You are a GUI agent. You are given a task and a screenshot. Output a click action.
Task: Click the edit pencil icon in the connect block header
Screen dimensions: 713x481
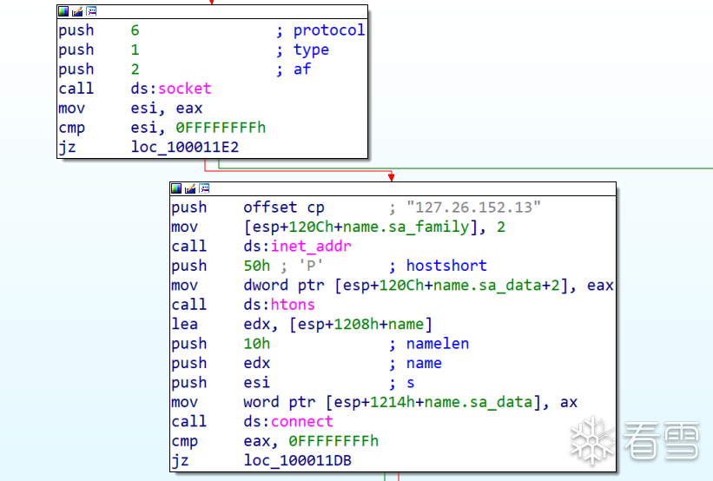(190, 188)
